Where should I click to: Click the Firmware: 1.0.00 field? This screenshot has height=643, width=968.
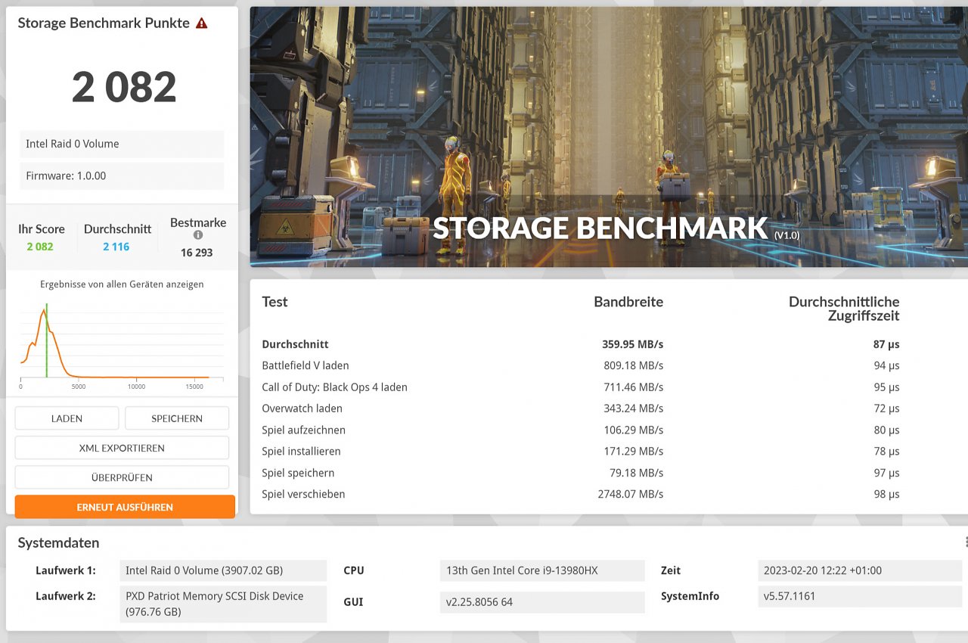coord(122,176)
